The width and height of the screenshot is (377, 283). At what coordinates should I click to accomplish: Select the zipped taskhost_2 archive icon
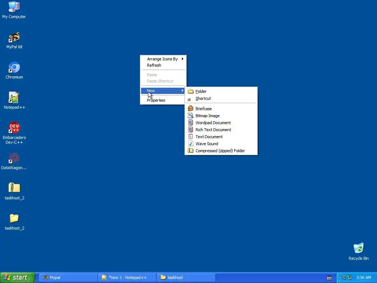pos(14,191)
